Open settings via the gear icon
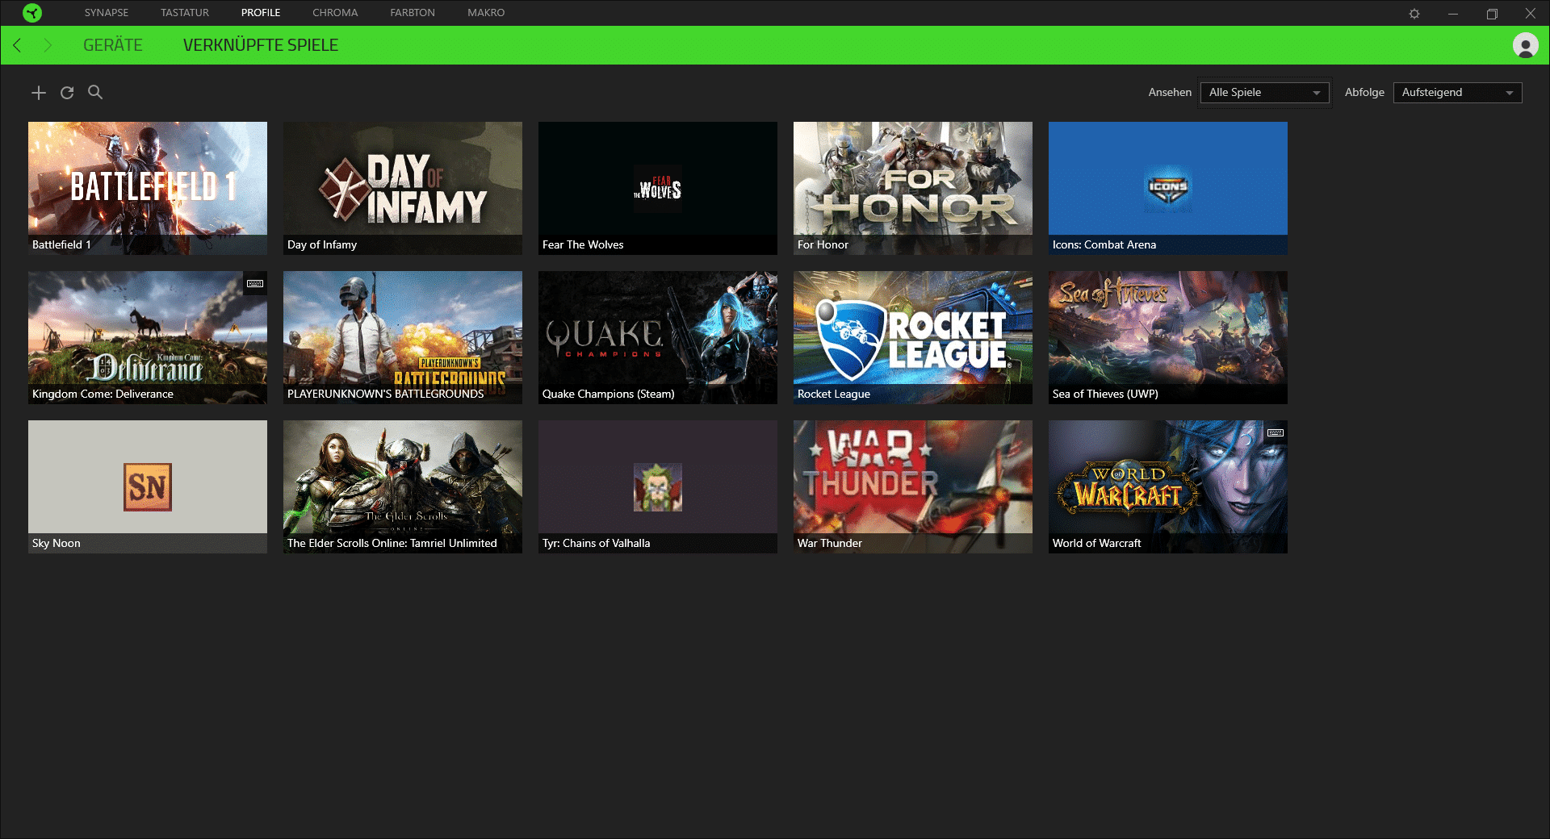Image resolution: width=1550 pixels, height=839 pixels. pos(1414,14)
